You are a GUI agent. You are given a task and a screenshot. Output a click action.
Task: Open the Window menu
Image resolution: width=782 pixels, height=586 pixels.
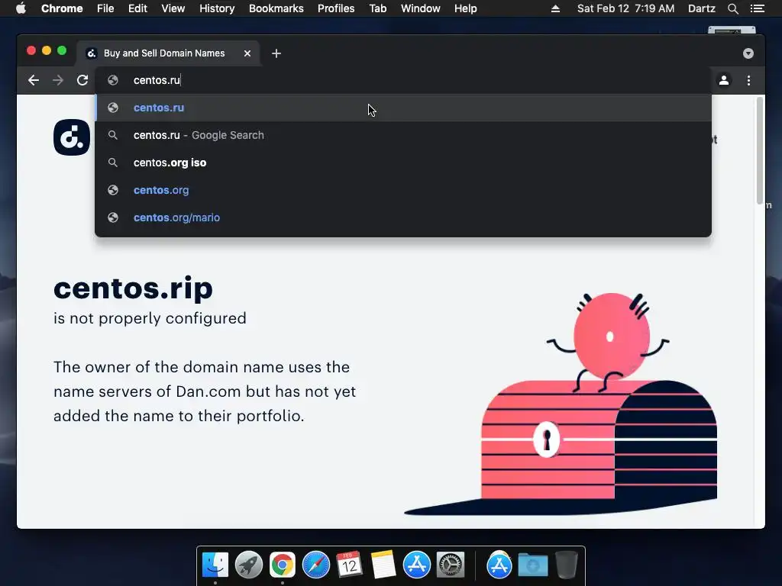click(421, 8)
